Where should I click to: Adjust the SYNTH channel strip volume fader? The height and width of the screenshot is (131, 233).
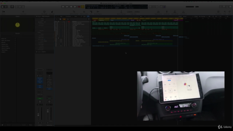coord(38,115)
